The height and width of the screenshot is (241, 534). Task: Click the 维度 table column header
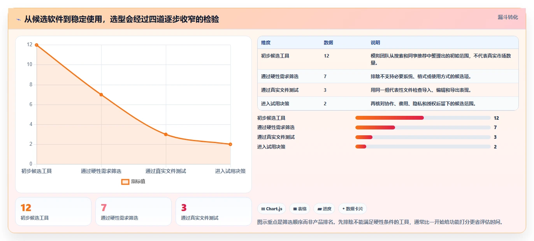[266, 43]
